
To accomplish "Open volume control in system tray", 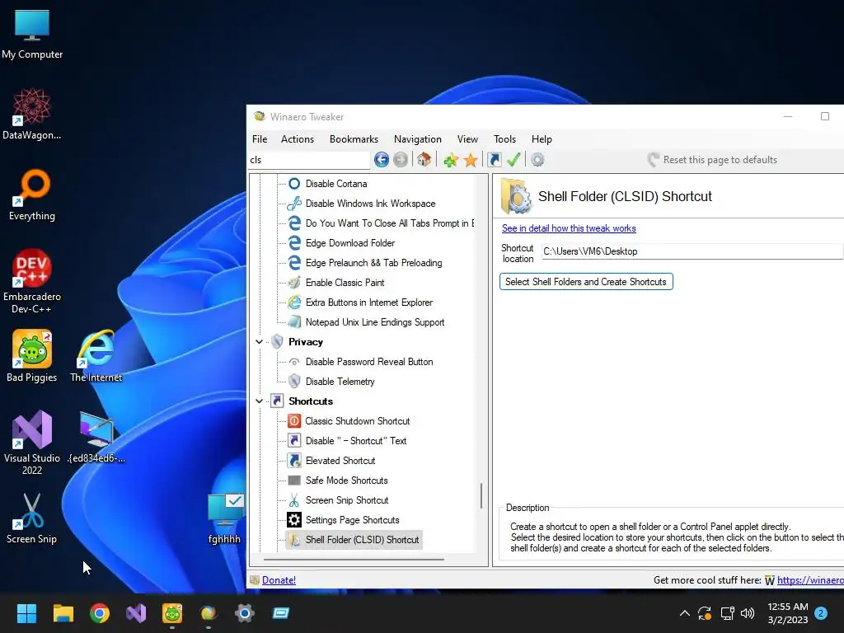I will [x=748, y=613].
